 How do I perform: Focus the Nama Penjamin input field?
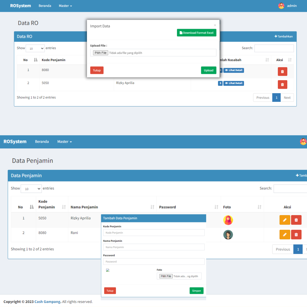tap(154, 247)
